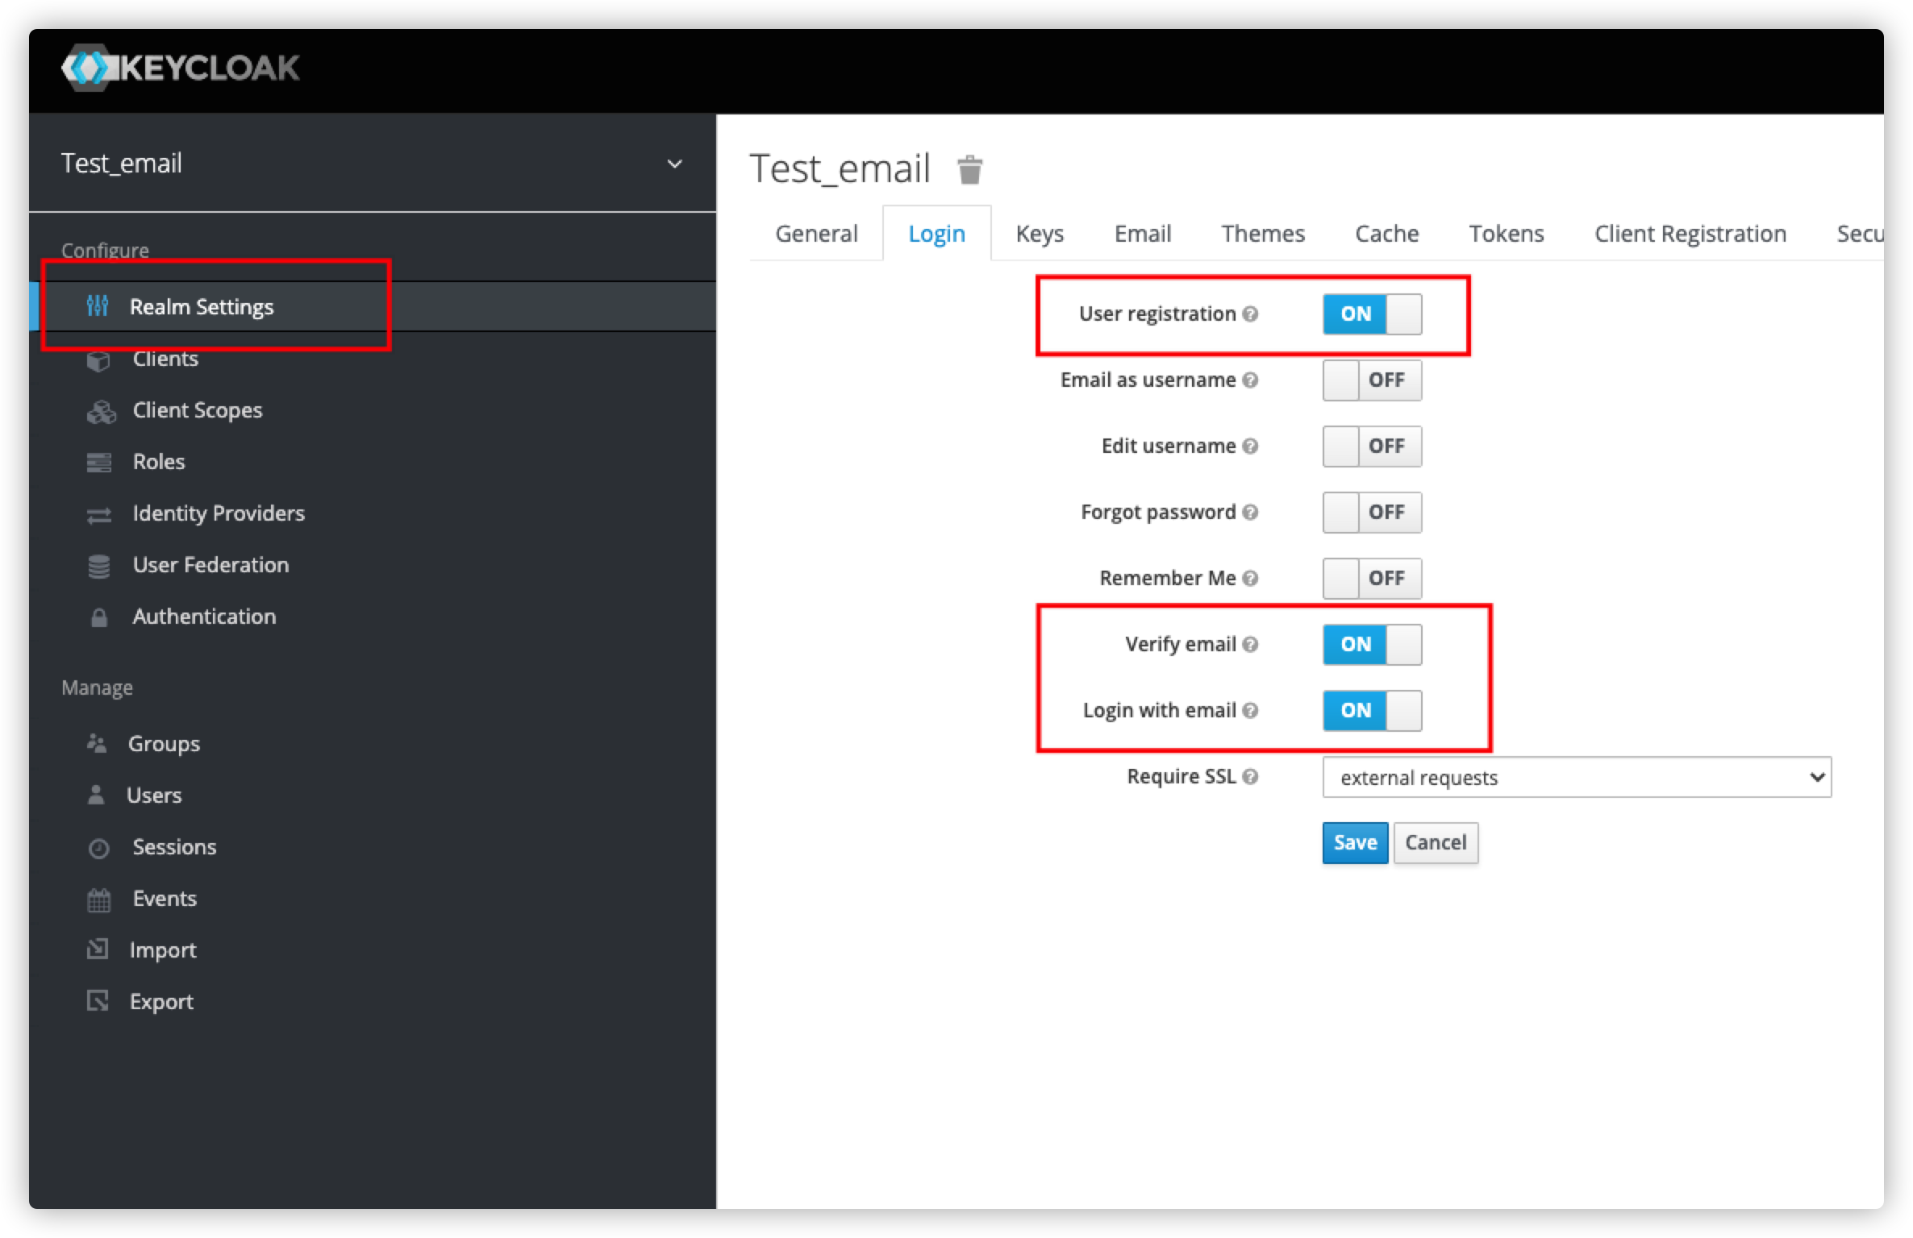
Task: Click the trash icon beside Test_email
Action: click(x=969, y=170)
